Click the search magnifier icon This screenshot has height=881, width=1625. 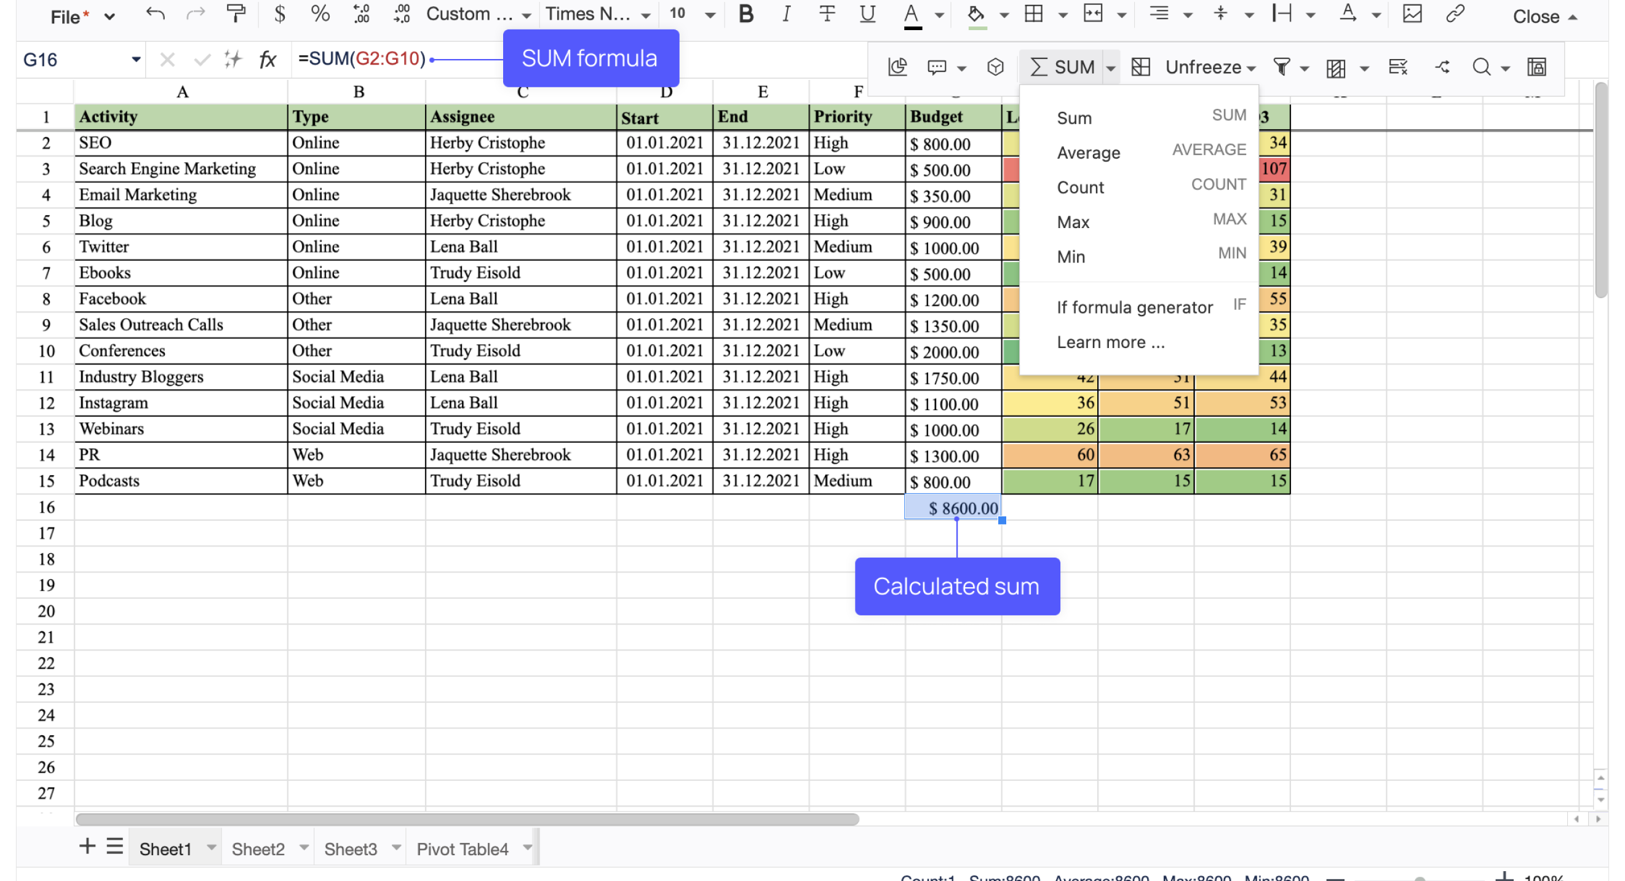(x=1482, y=67)
